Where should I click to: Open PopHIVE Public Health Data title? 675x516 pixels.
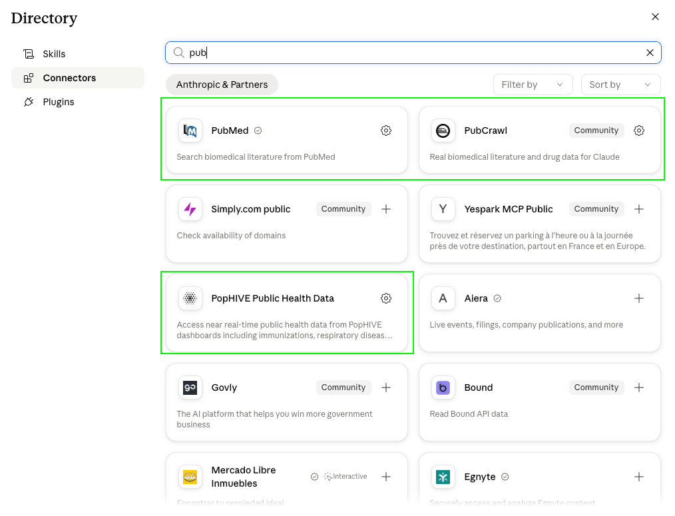click(x=272, y=298)
